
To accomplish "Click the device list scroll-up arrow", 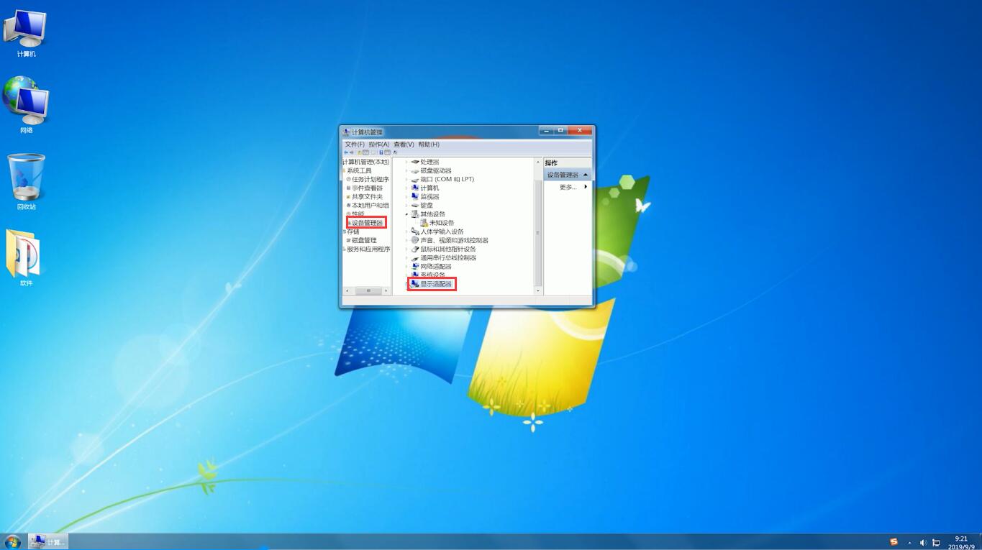I will pos(538,162).
